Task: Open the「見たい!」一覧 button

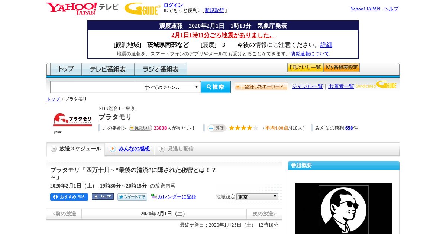Action: tap(305, 68)
